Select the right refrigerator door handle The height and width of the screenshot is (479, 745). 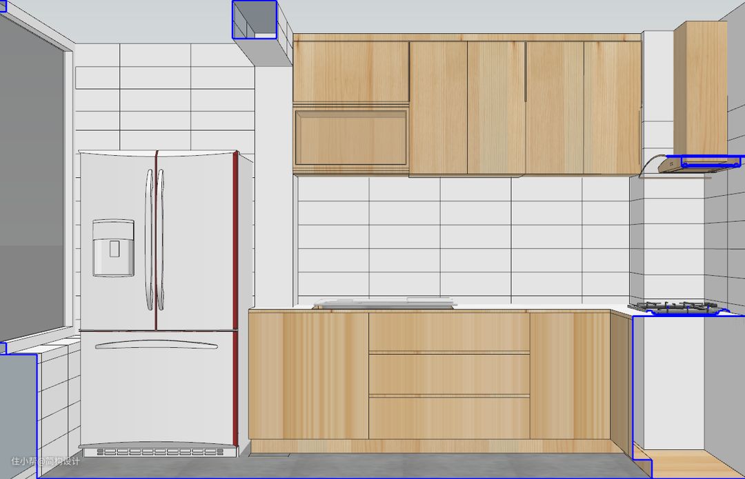(162, 240)
